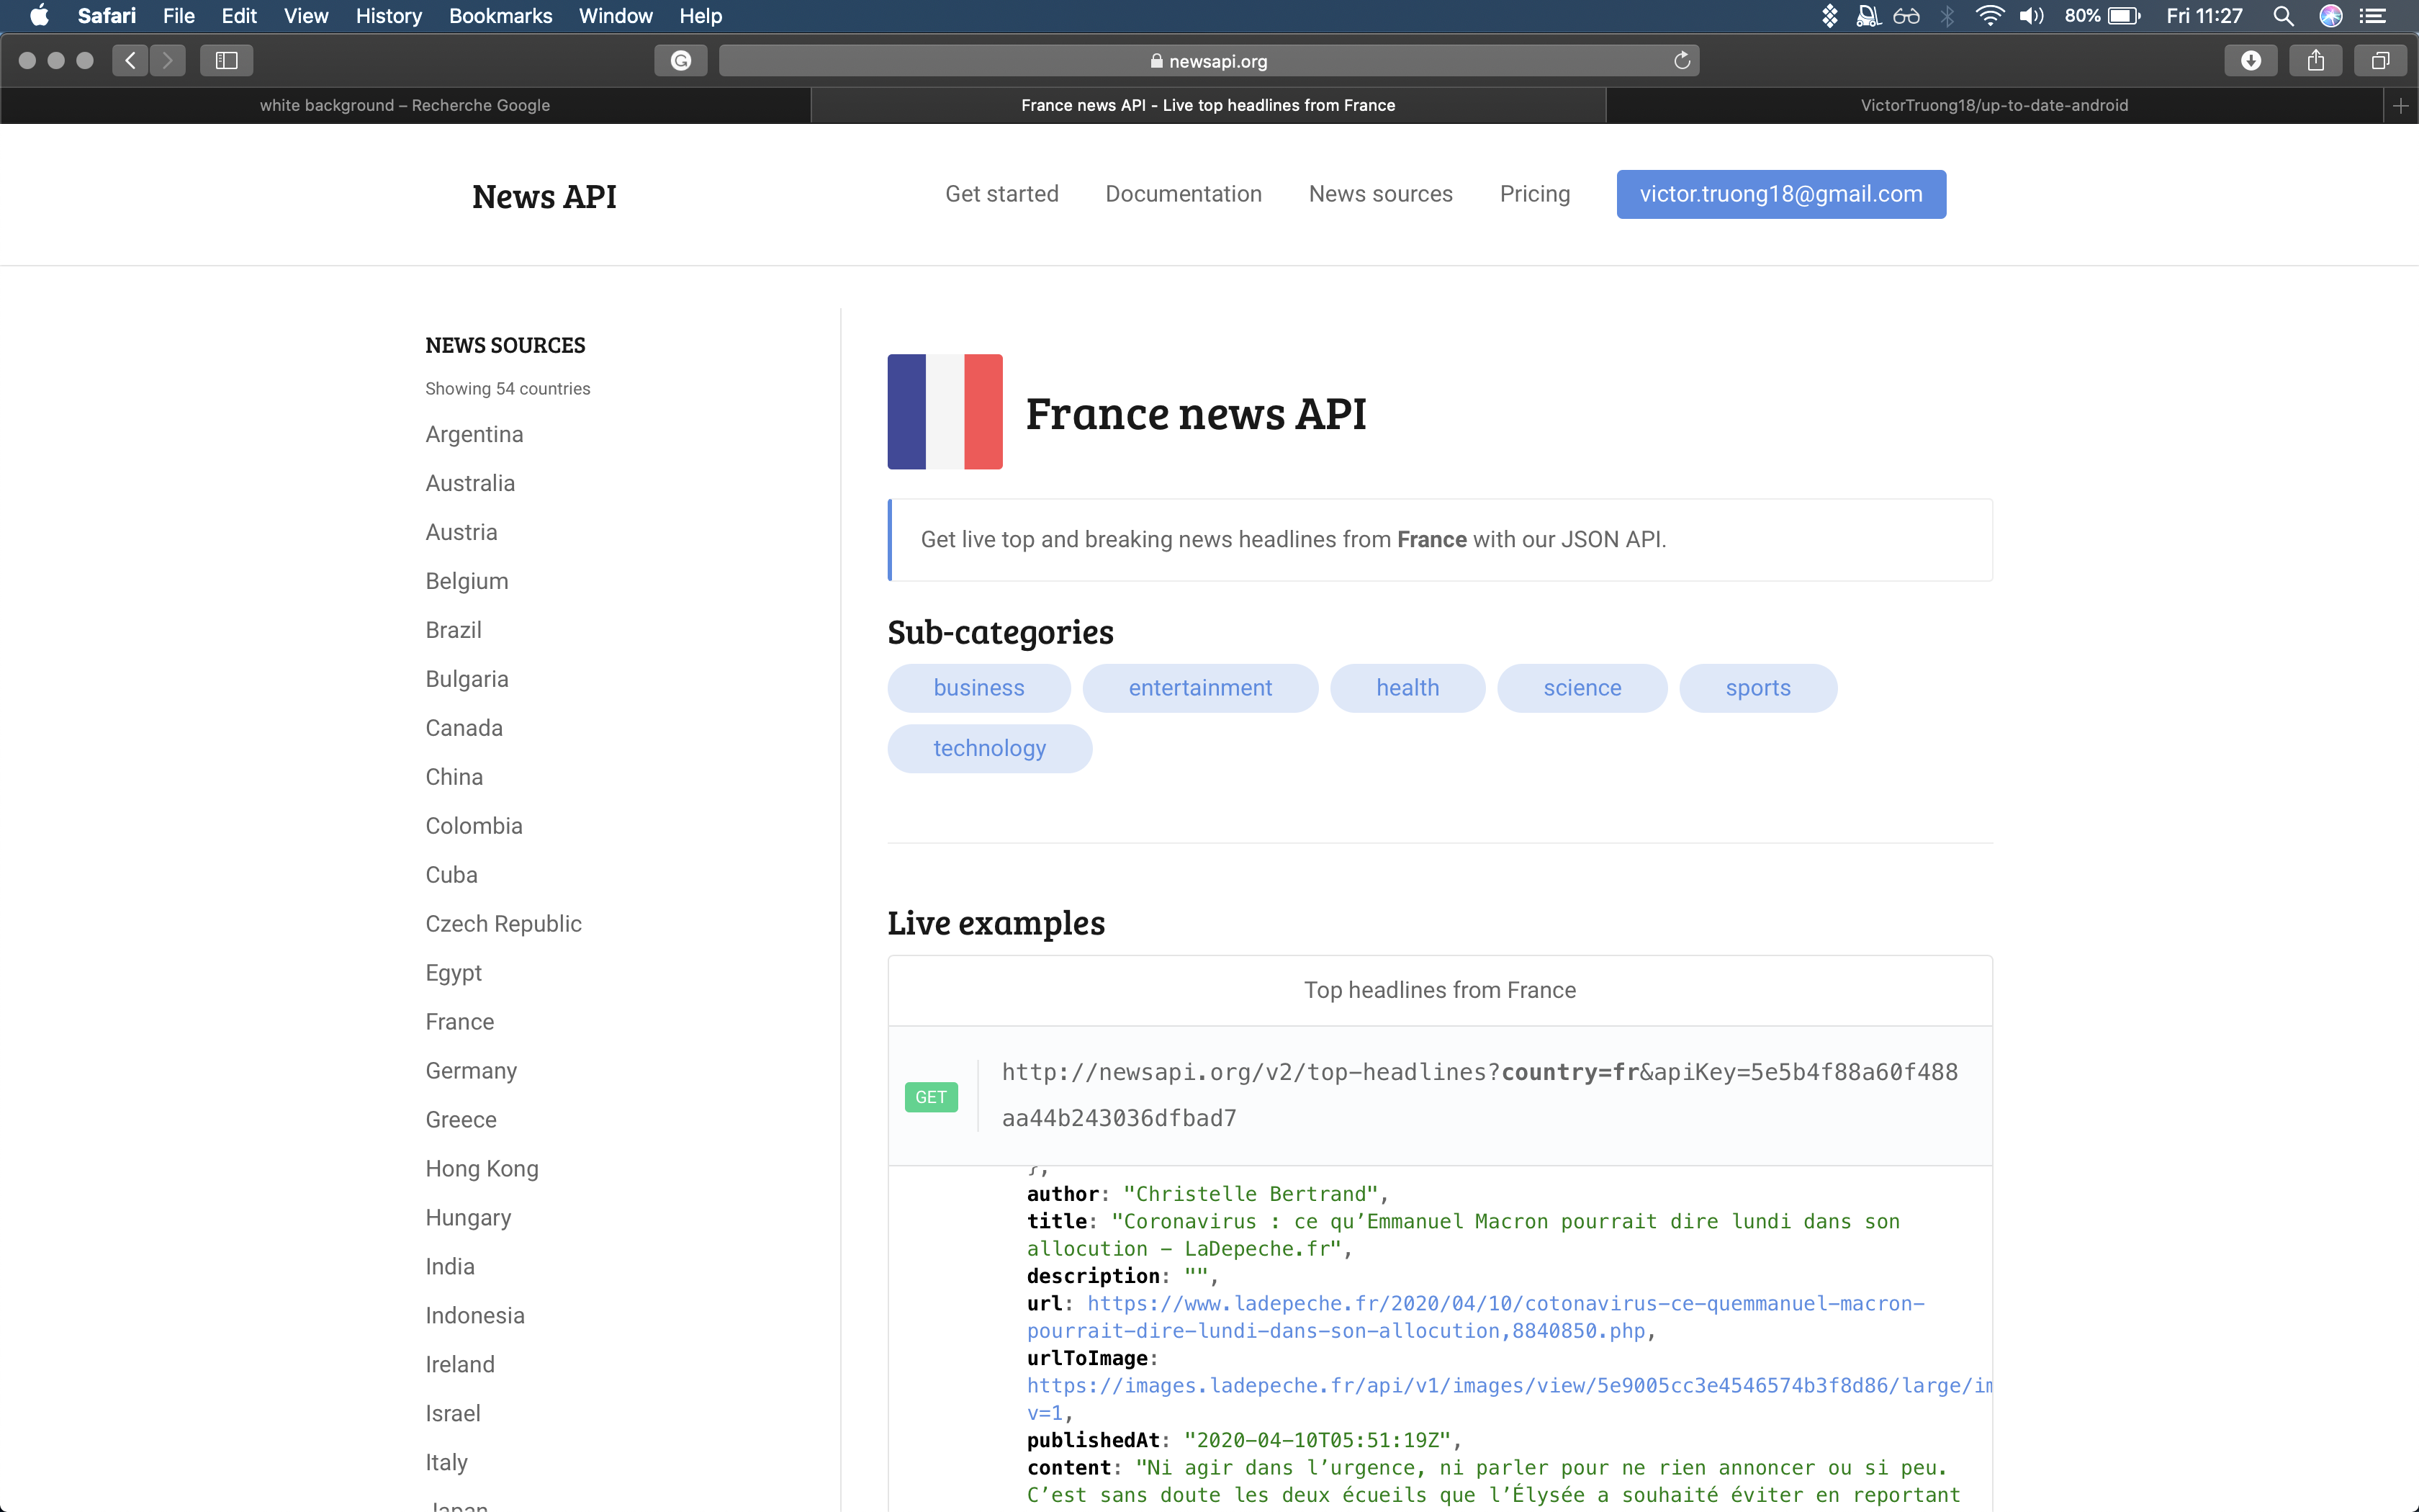Select the technology sub-category pill

[x=988, y=748]
